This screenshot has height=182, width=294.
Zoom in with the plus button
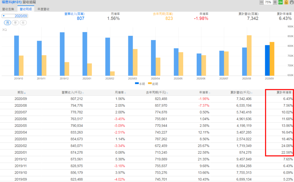[x=275, y=2]
